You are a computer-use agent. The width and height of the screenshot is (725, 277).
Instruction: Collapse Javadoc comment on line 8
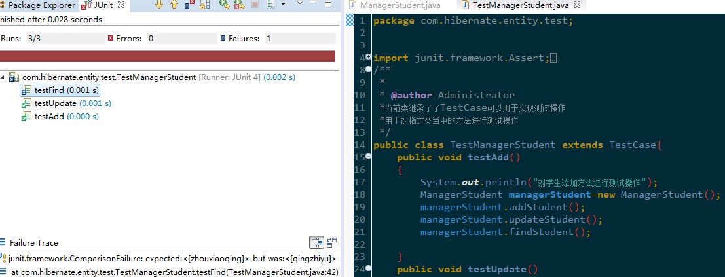pos(369,69)
